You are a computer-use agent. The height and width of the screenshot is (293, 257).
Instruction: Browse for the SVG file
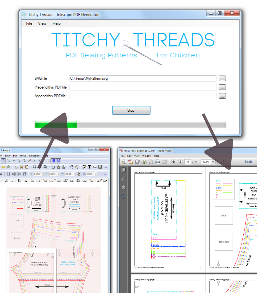pyautogui.click(x=222, y=78)
